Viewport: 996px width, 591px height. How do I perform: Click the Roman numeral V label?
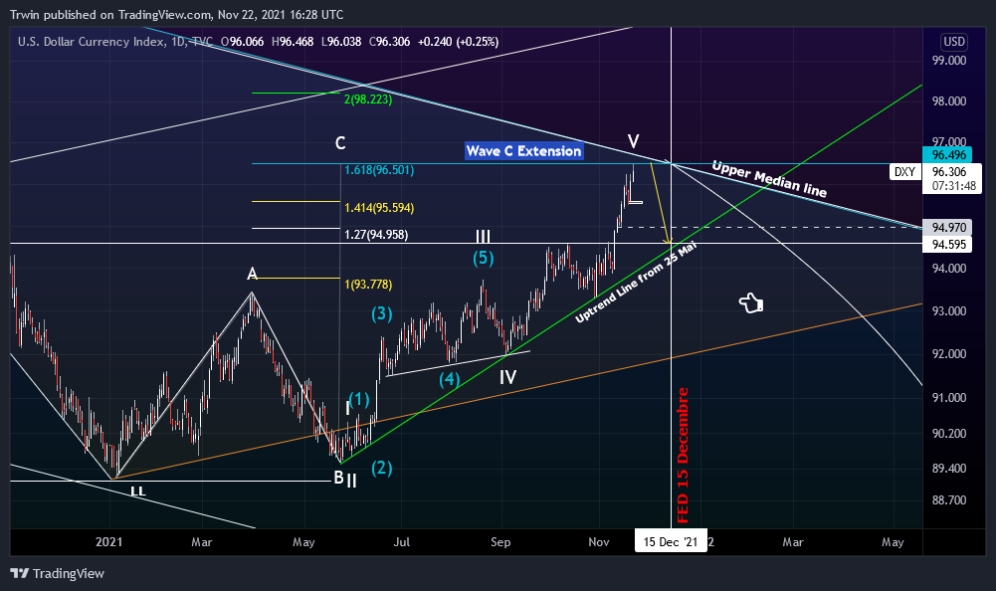tap(633, 141)
